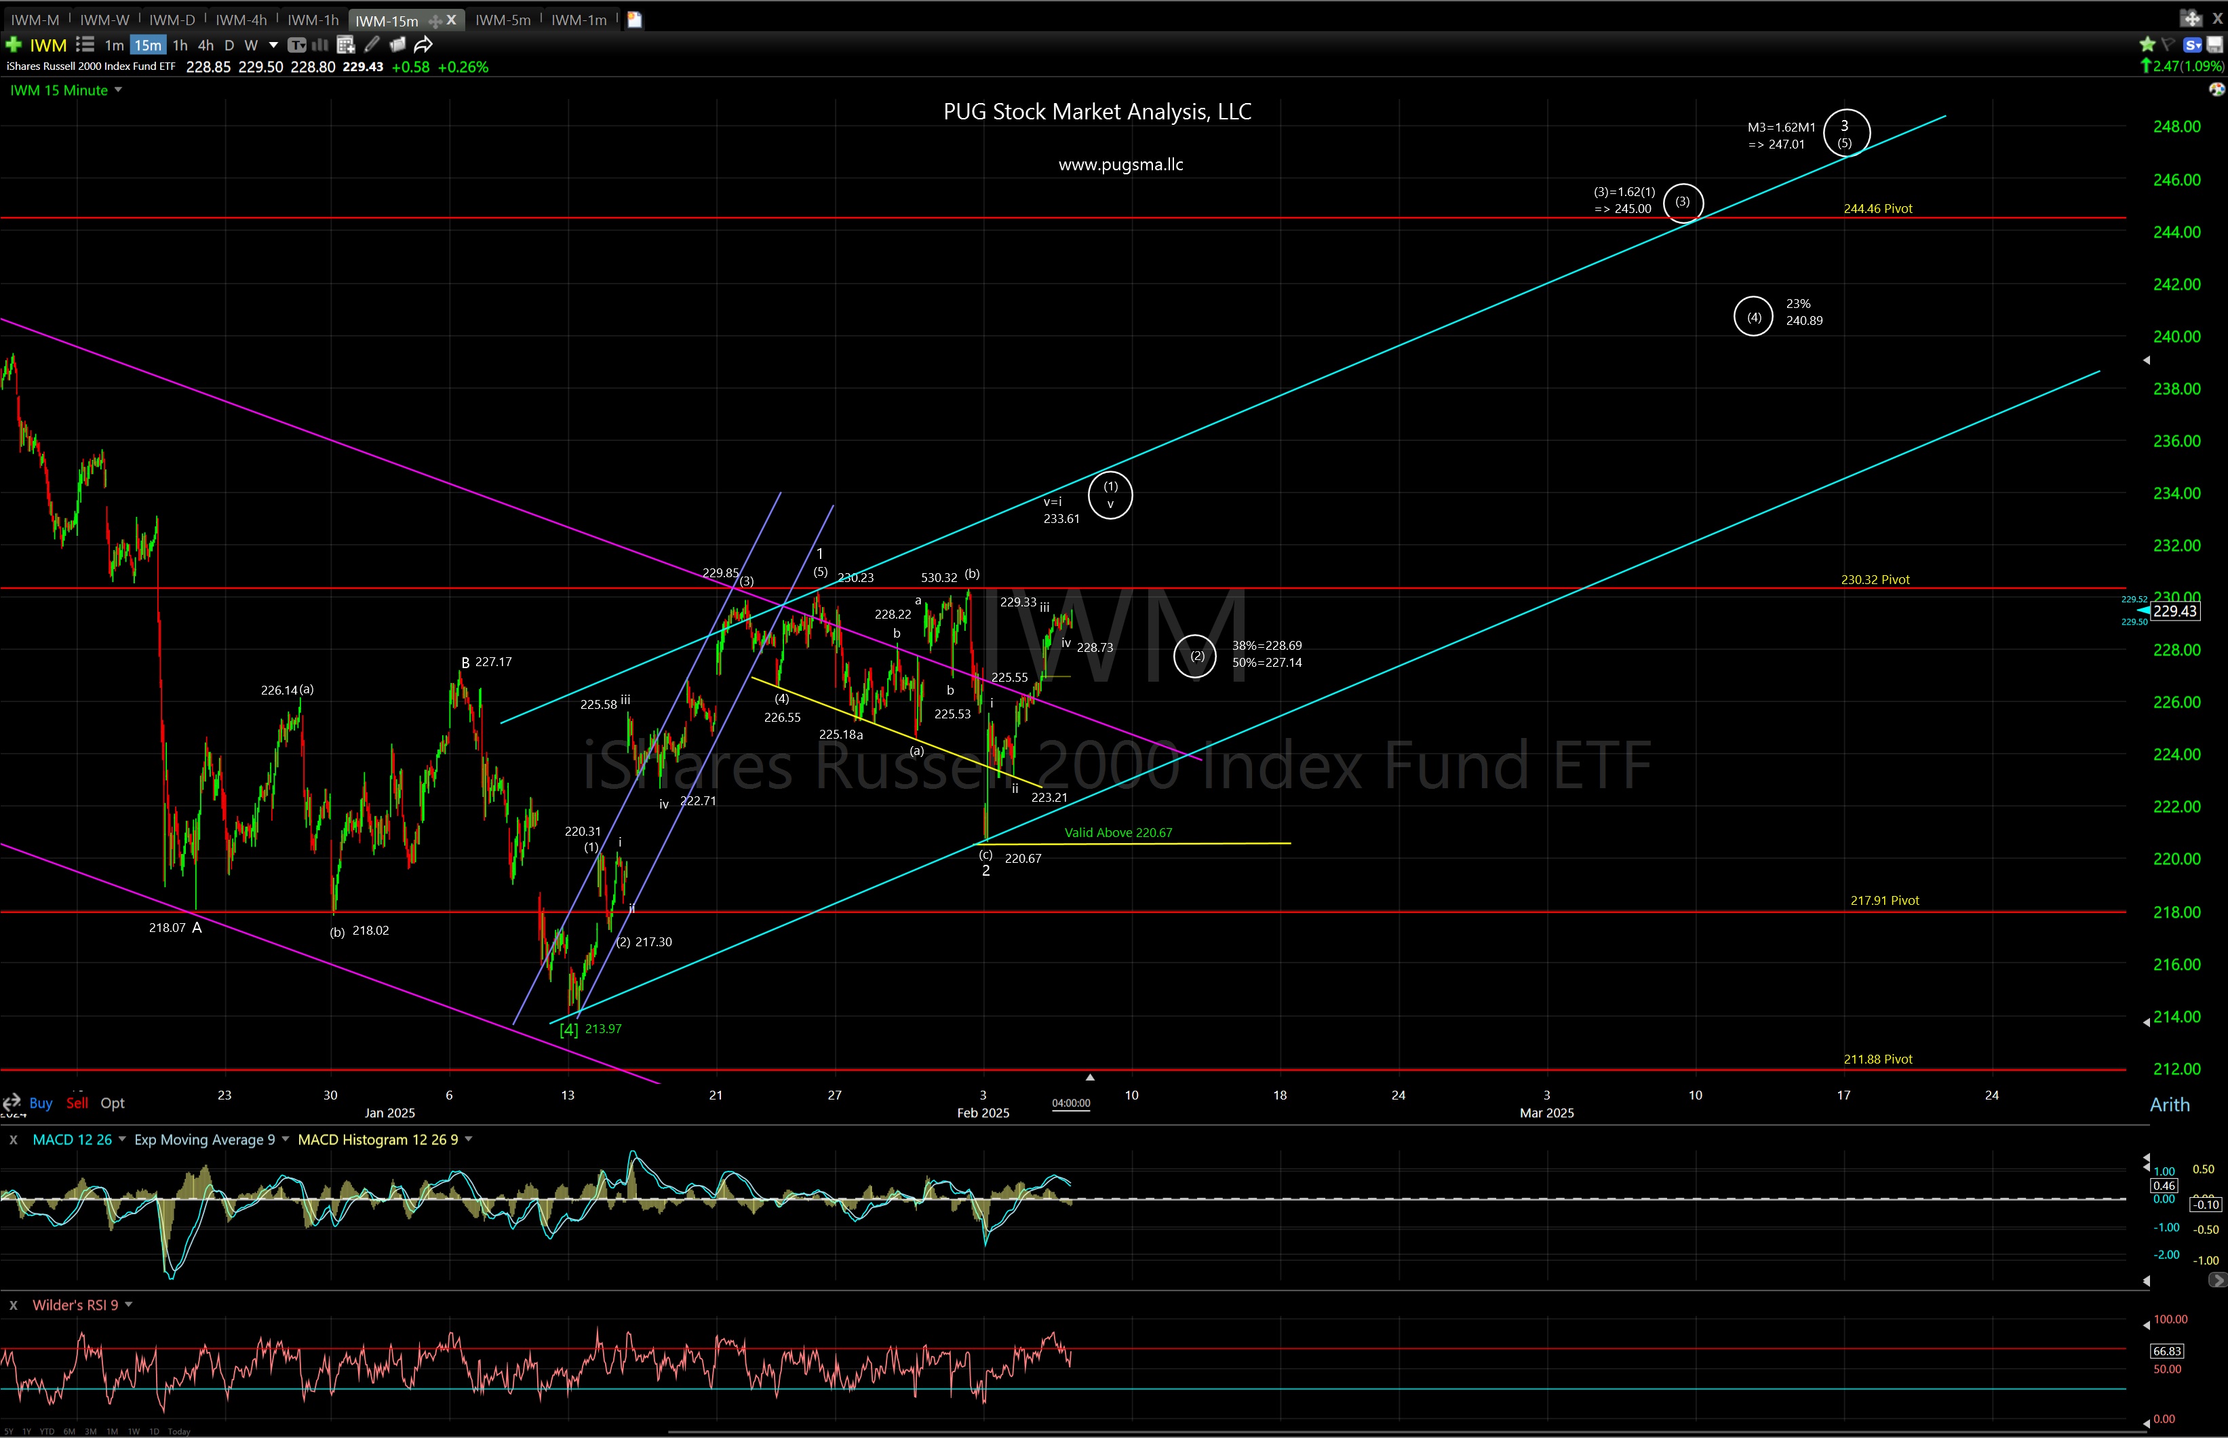Image resolution: width=2228 pixels, height=1438 pixels.
Task: Click the Sell link
Action: pos(77,1103)
